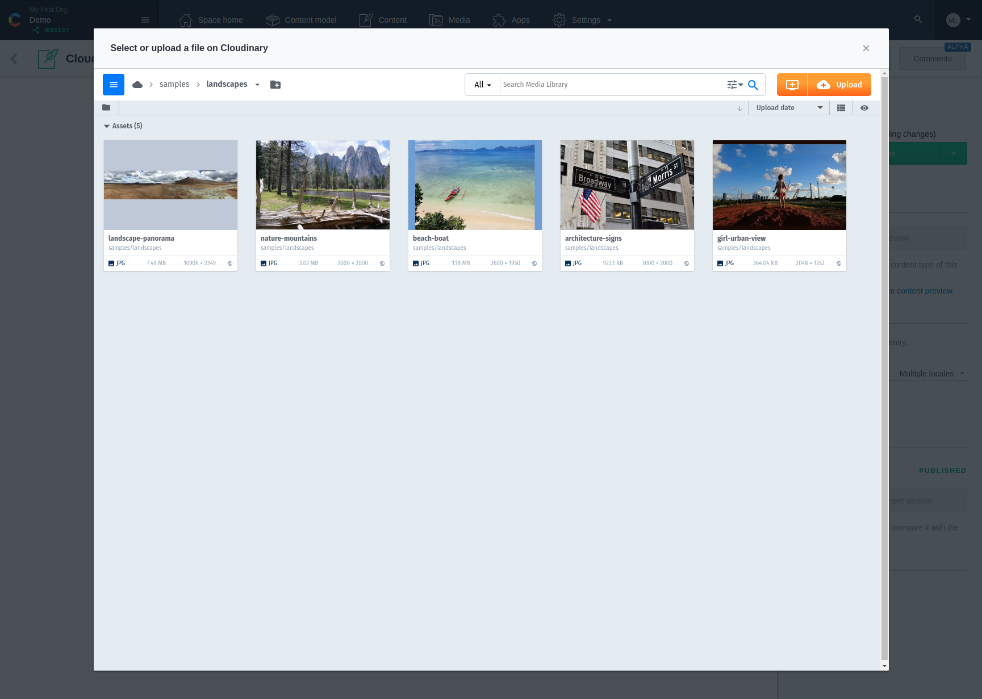Open the Multiple locales dropdown
Image resolution: width=982 pixels, height=699 pixels.
(x=931, y=374)
